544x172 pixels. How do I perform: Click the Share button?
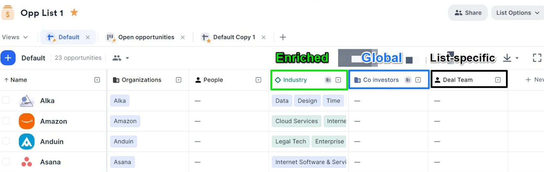pos(468,13)
